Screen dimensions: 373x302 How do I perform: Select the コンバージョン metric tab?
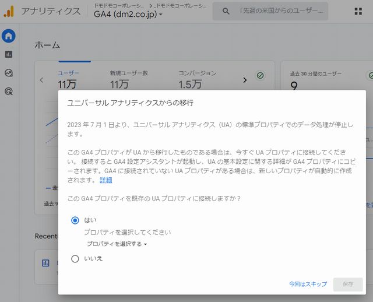click(x=197, y=80)
